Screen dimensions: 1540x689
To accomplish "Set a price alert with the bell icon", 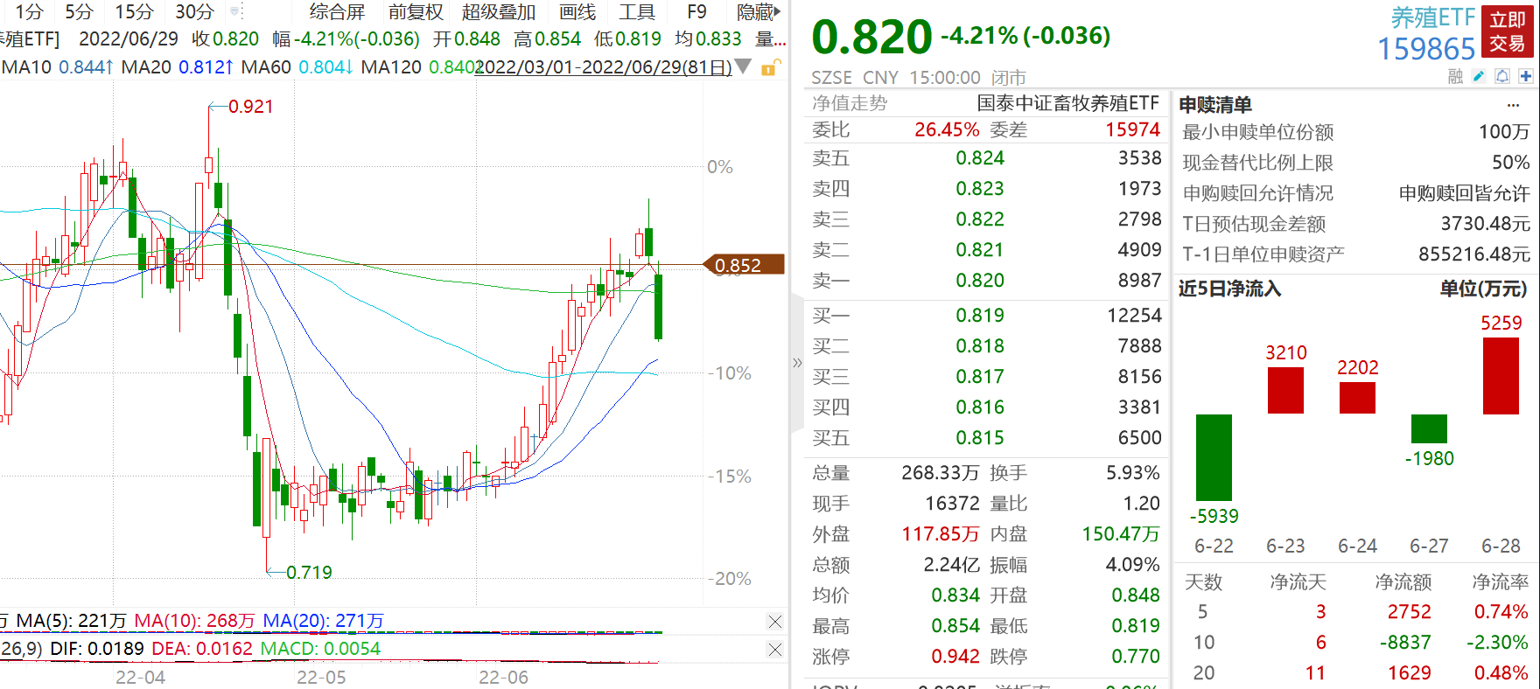I will (1501, 77).
